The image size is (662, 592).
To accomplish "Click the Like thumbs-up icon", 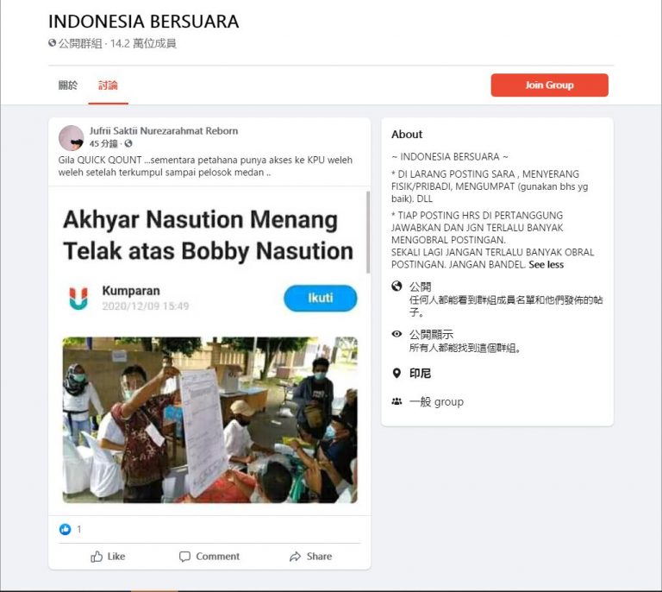I will coord(97,557).
